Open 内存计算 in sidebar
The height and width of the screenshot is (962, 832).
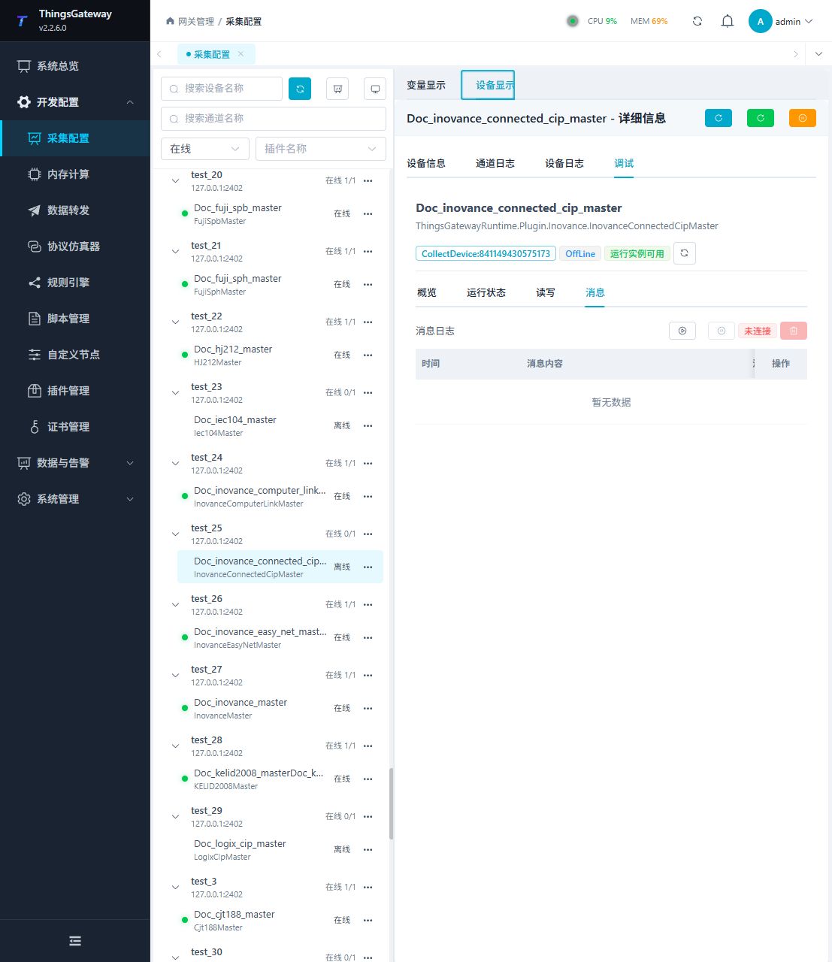coord(75,174)
